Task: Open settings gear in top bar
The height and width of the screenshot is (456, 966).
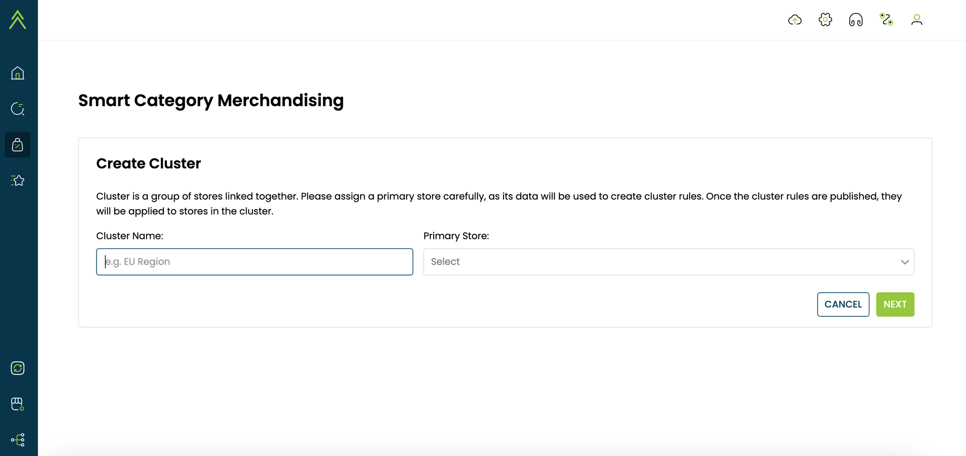Action: pyautogui.click(x=825, y=20)
